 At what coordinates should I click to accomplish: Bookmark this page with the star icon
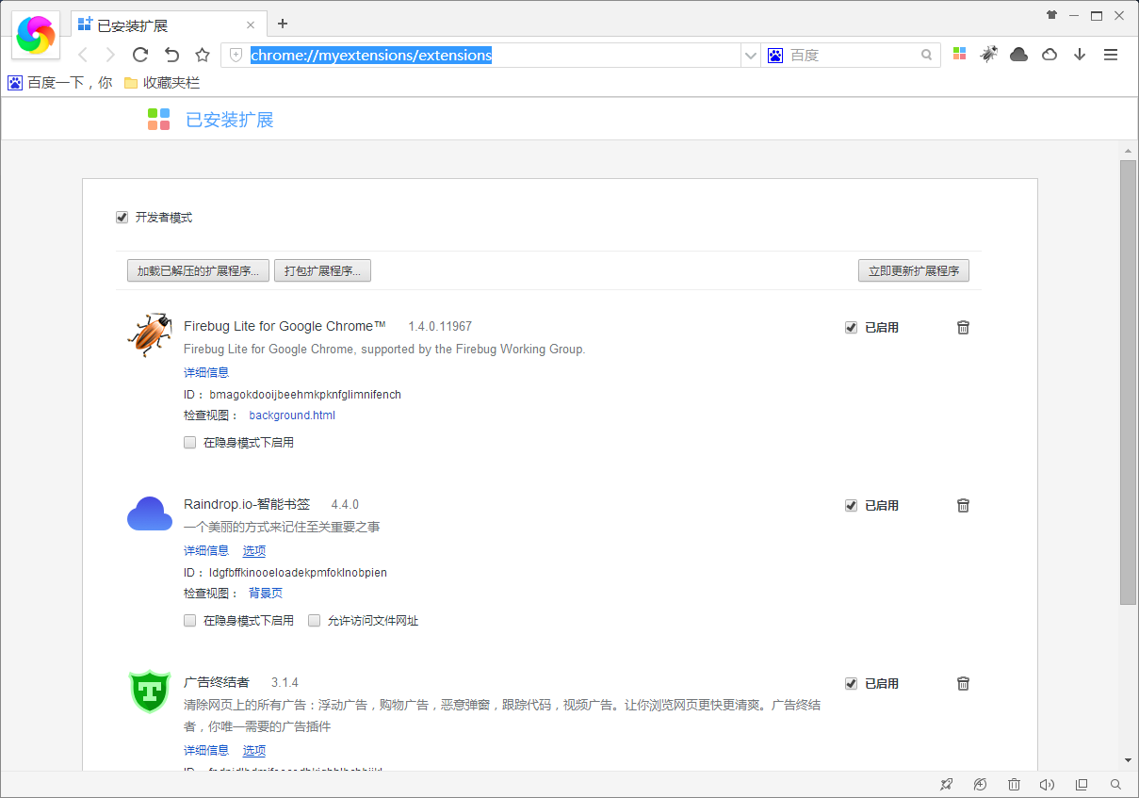(x=202, y=55)
